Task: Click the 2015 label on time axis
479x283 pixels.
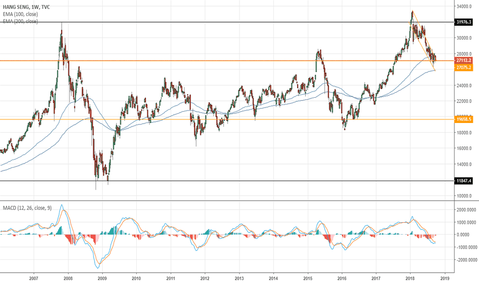Action: (308, 278)
